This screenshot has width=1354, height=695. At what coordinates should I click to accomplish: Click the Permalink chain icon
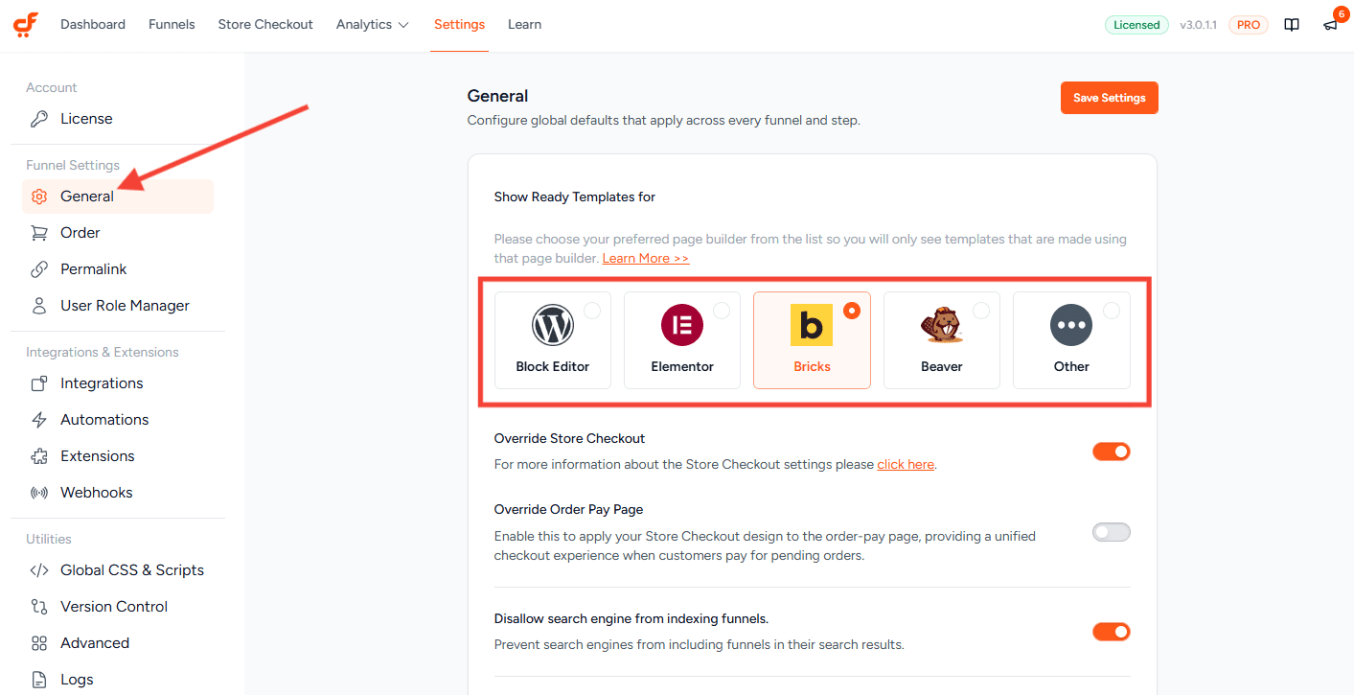(x=39, y=269)
